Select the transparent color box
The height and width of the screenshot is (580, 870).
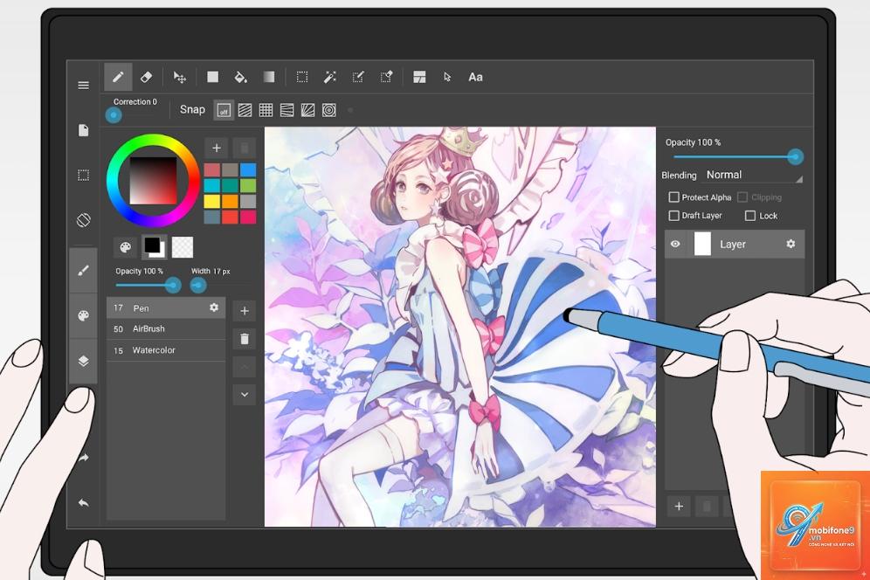(183, 247)
